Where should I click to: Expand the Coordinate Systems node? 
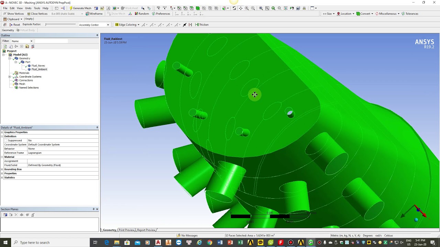coord(10,77)
